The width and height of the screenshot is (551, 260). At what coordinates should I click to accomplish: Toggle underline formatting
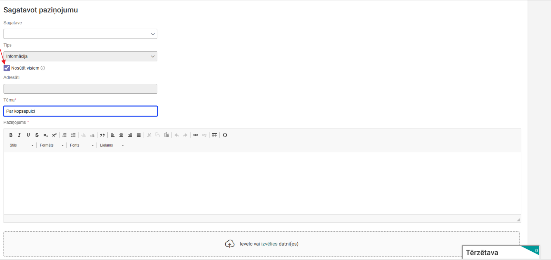[28, 135]
